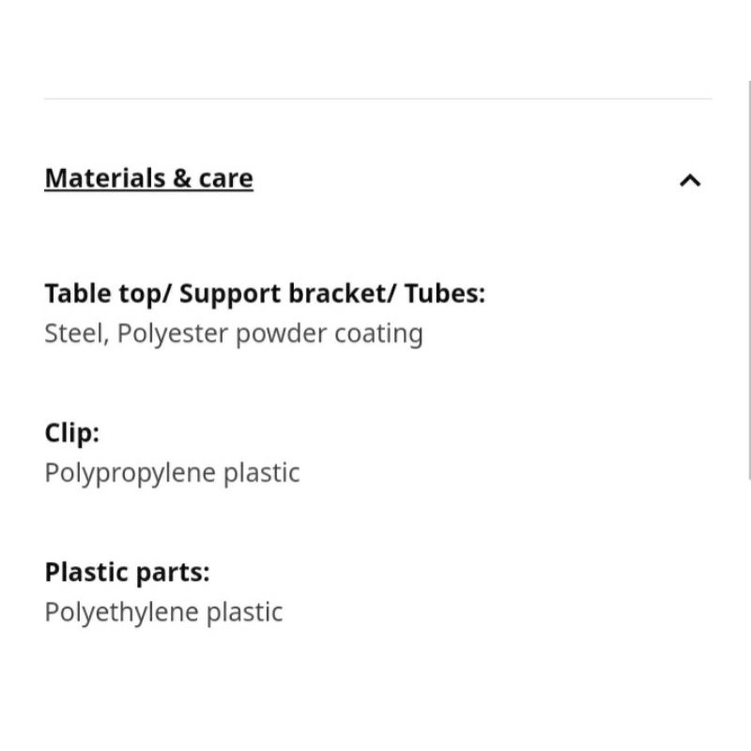This screenshot has height=751, width=751.
Task: Click the divider line above Materials & care
Action: click(375, 95)
